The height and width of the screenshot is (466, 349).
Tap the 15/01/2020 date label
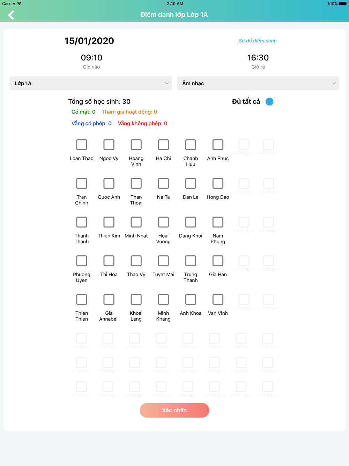coord(89,41)
